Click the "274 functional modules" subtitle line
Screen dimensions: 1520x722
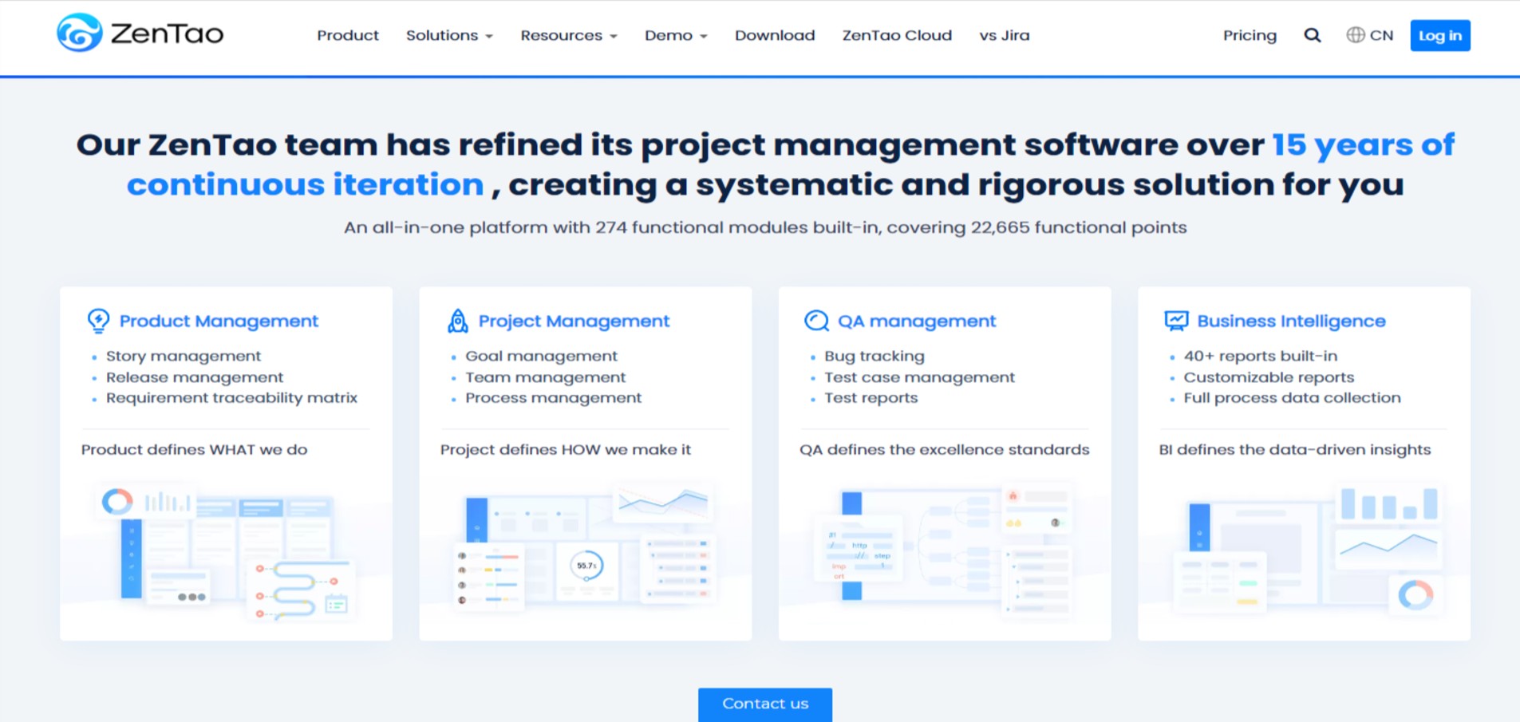(x=765, y=227)
